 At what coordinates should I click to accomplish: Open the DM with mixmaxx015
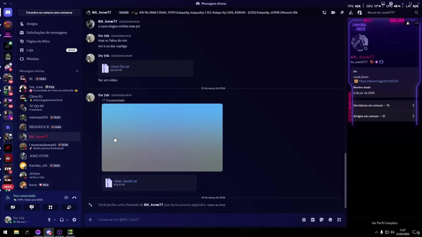[x=49, y=117]
